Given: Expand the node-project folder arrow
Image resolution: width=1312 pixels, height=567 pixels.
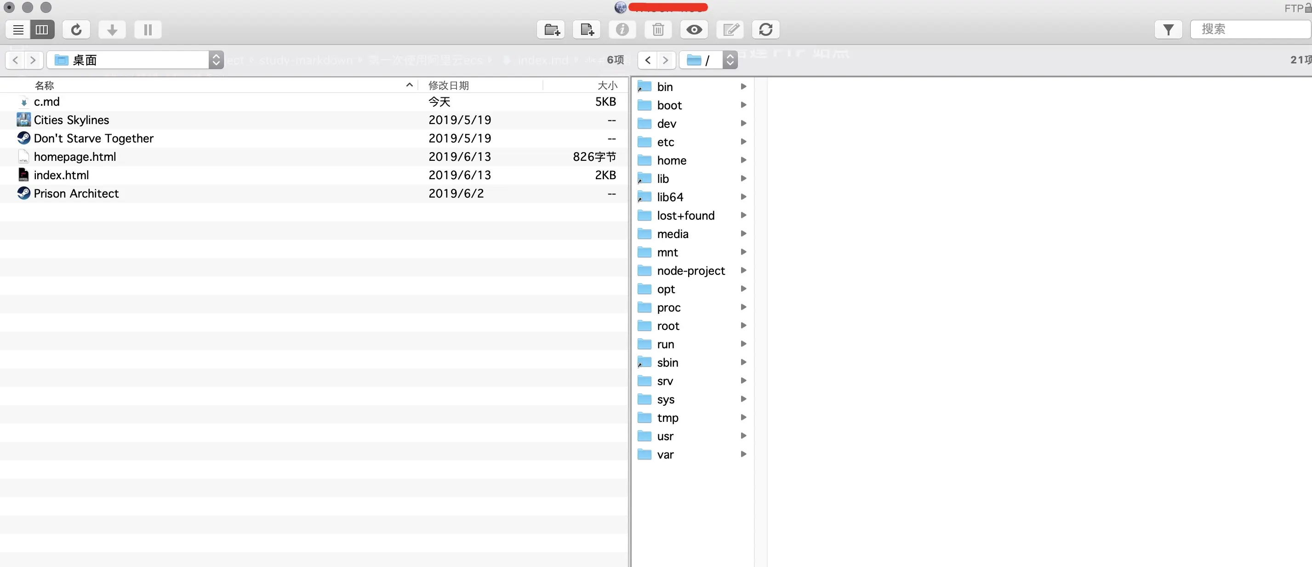Looking at the screenshot, I should tap(743, 270).
